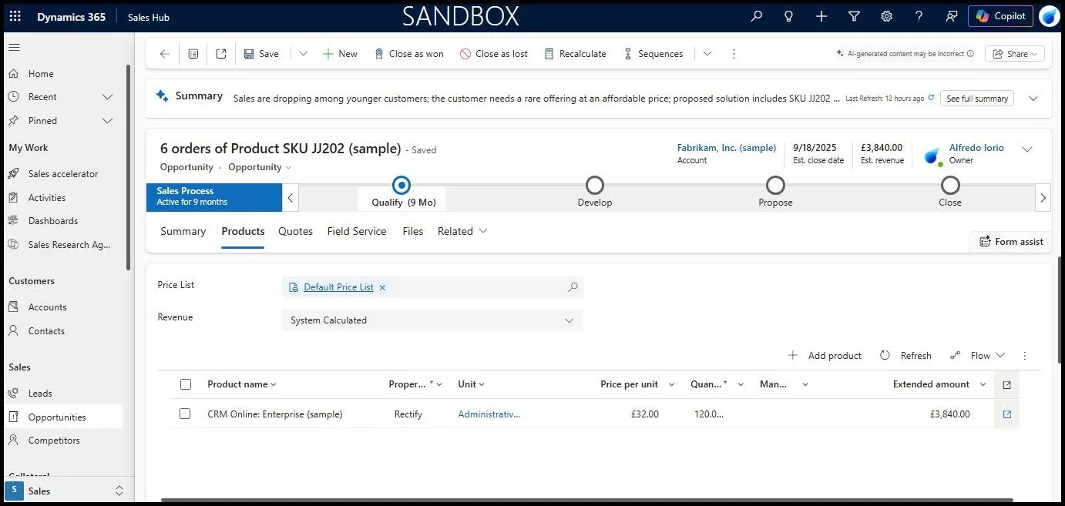Image resolution: width=1065 pixels, height=506 pixels.
Task: Open the advanced find filter funnel icon
Action: point(854,16)
